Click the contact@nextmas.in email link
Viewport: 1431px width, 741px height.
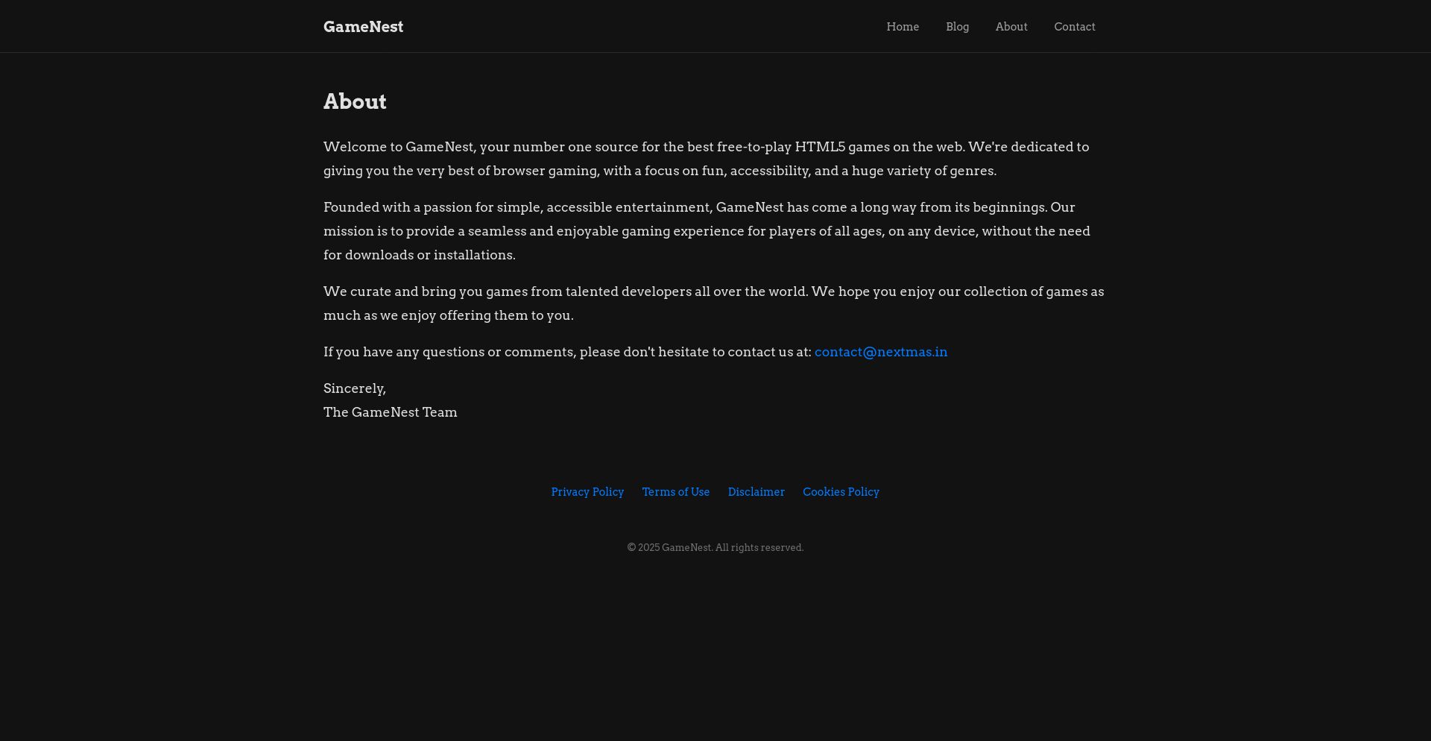[880, 352]
